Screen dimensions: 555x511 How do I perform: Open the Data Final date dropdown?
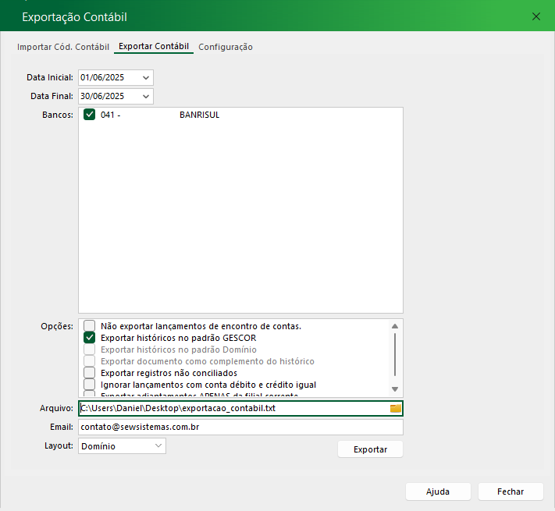(145, 96)
